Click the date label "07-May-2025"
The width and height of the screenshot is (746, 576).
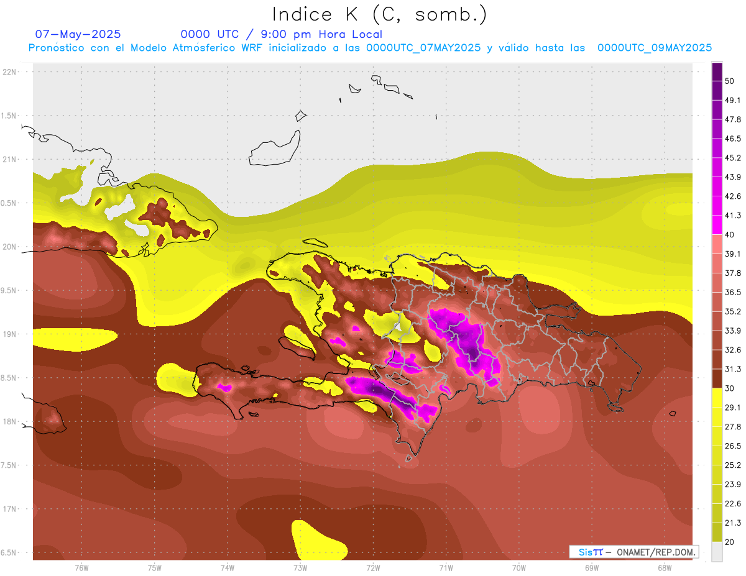78,34
